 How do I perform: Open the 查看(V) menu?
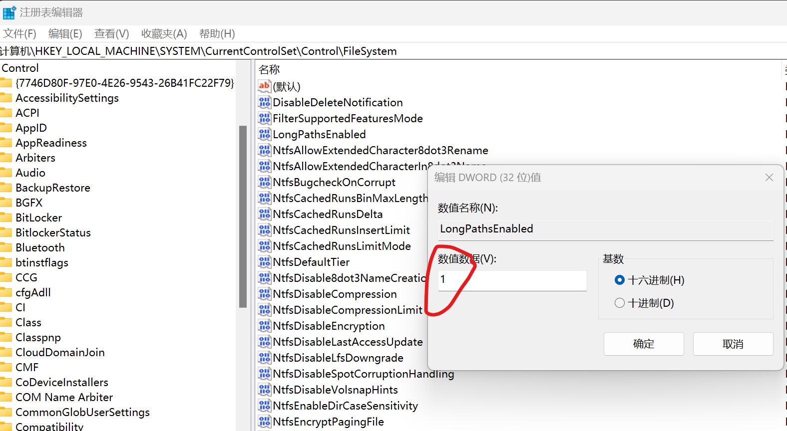112,33
